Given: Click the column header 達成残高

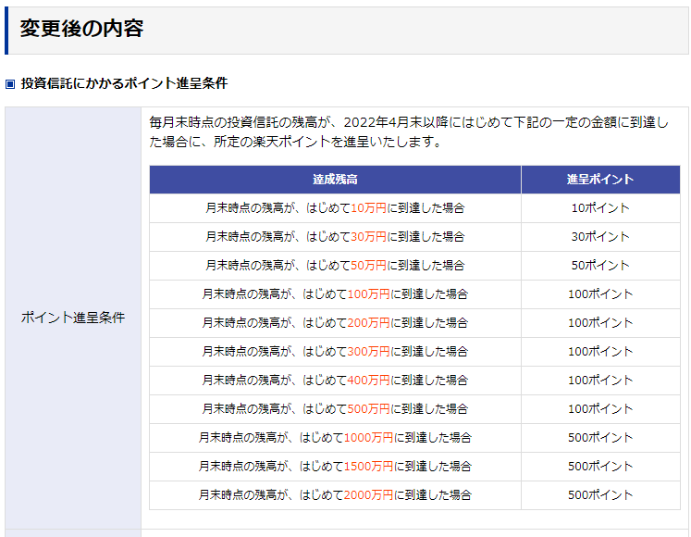Looking at the screenshot, I should [x=335, y=180].
